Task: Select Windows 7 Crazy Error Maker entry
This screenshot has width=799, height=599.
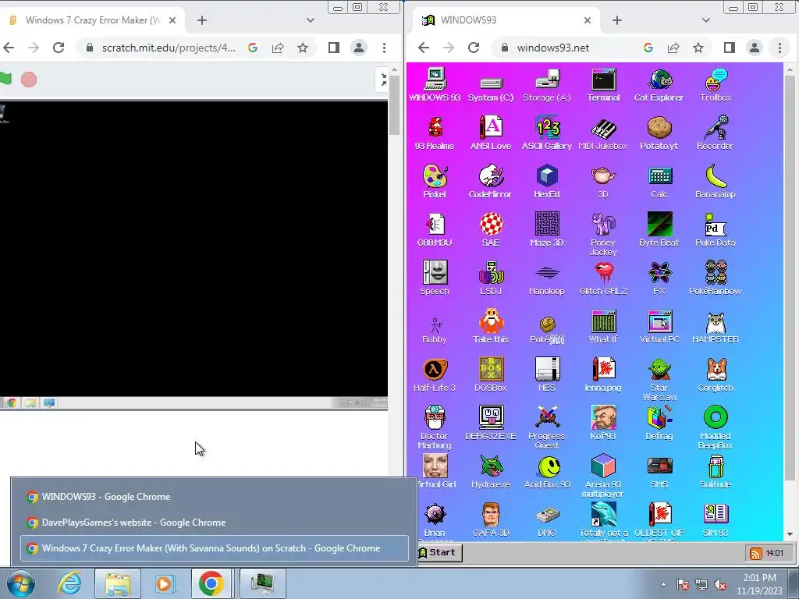Action: click(214, 548)
